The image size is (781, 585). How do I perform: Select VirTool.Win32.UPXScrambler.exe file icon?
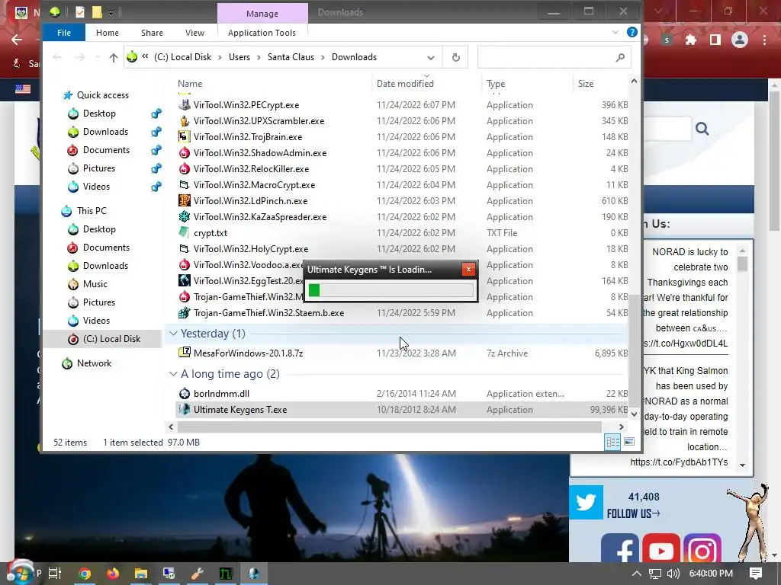point(185,121)
